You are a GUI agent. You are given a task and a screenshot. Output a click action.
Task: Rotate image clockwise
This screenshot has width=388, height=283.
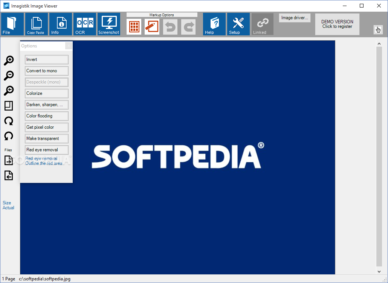tap(9, 121)
